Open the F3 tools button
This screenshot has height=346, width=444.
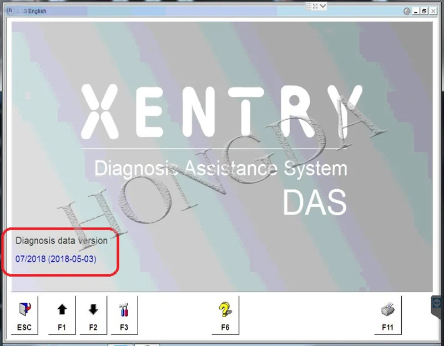click(x=124, y=315)
